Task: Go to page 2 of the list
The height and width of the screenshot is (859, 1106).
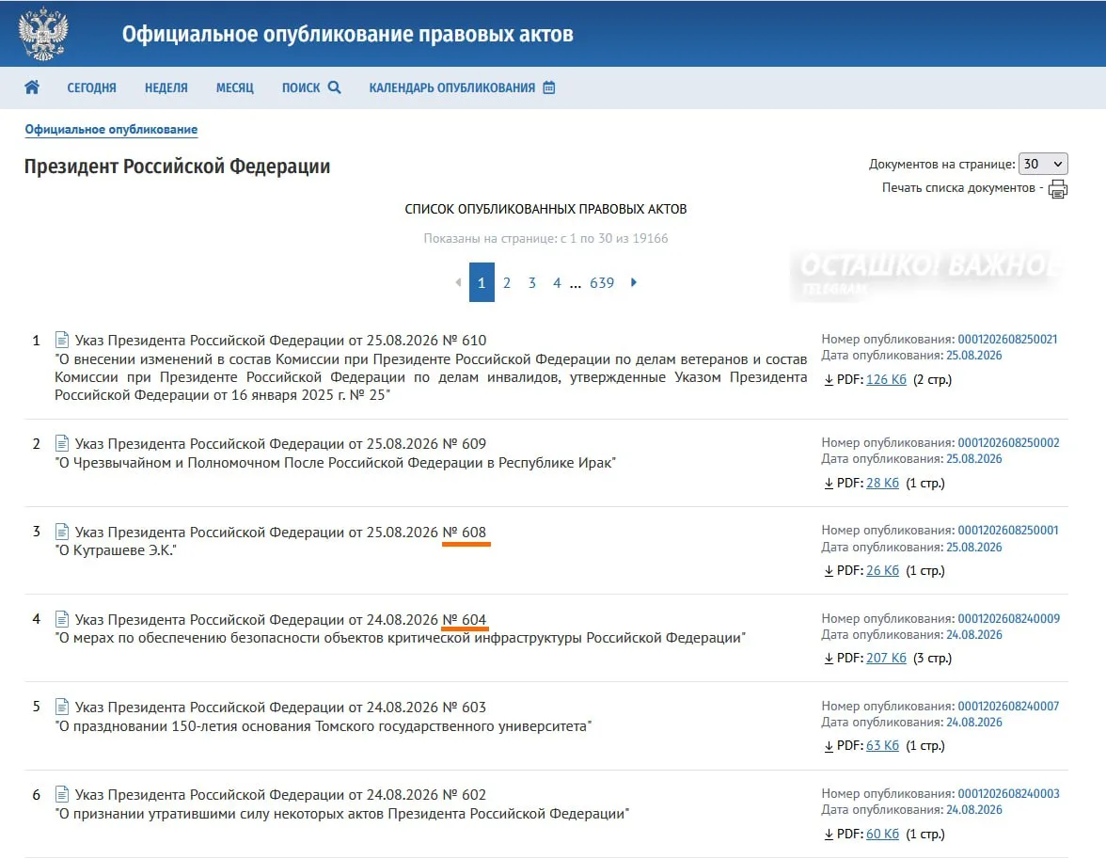Action: [506, 283]
